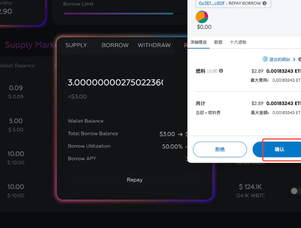This screenshot has height=228, width=301.
Task: Click the 5.00 wallet balance row
Action: coord(16,125)
